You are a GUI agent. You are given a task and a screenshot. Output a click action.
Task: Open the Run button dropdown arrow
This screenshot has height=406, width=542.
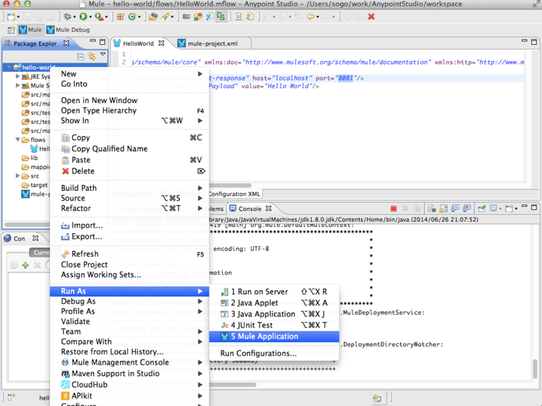point(90,17)
